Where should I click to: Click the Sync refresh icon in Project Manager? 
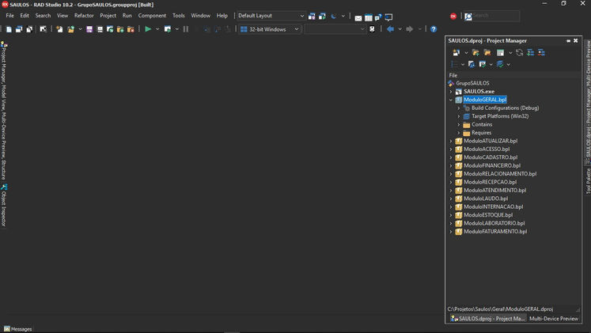tap(519, 53)
